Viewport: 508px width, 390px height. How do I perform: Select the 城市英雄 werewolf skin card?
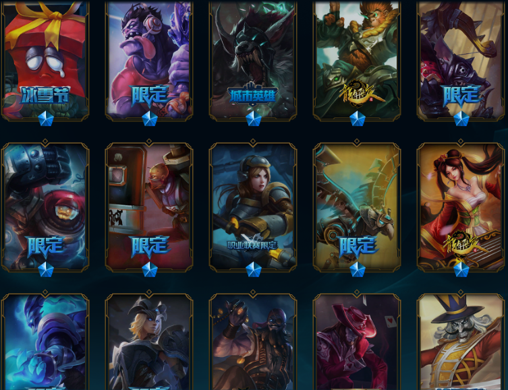coord(253,60)
